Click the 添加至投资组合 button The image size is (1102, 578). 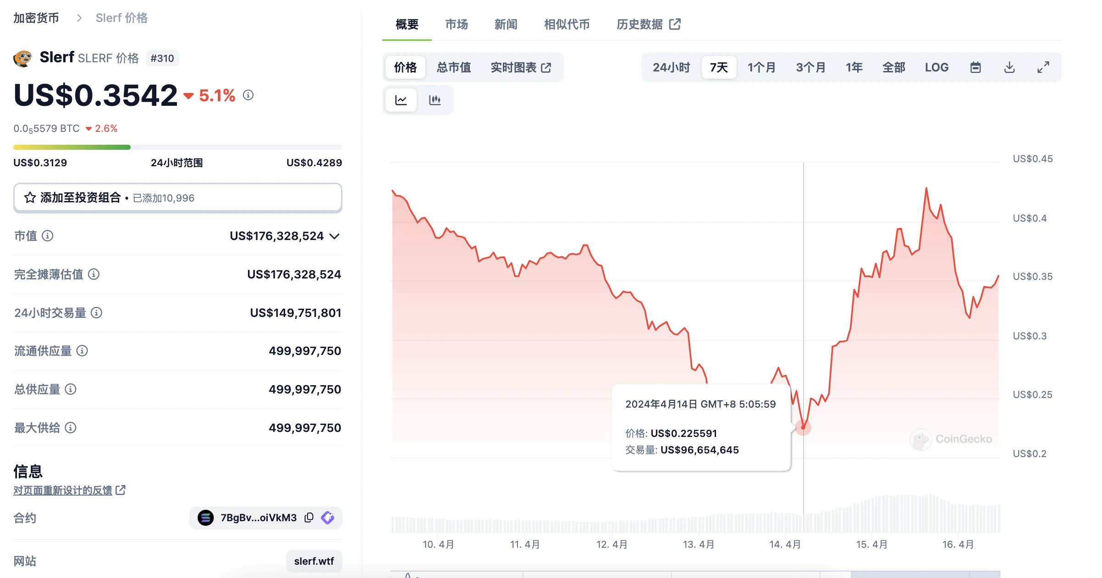click(178, 198)
